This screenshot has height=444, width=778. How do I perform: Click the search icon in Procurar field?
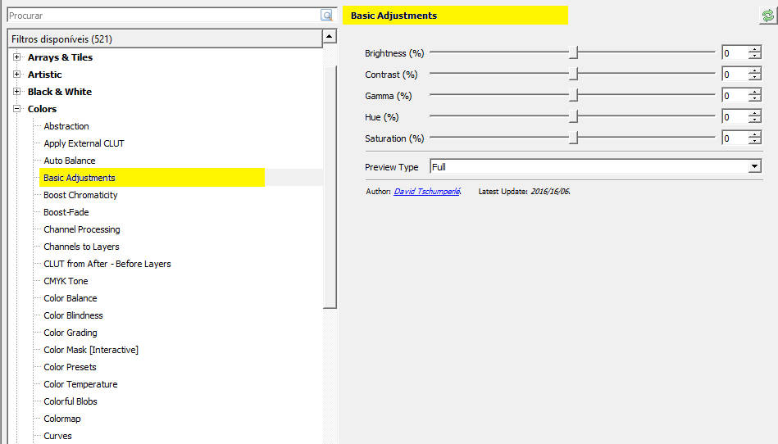[x=326, y=16]
